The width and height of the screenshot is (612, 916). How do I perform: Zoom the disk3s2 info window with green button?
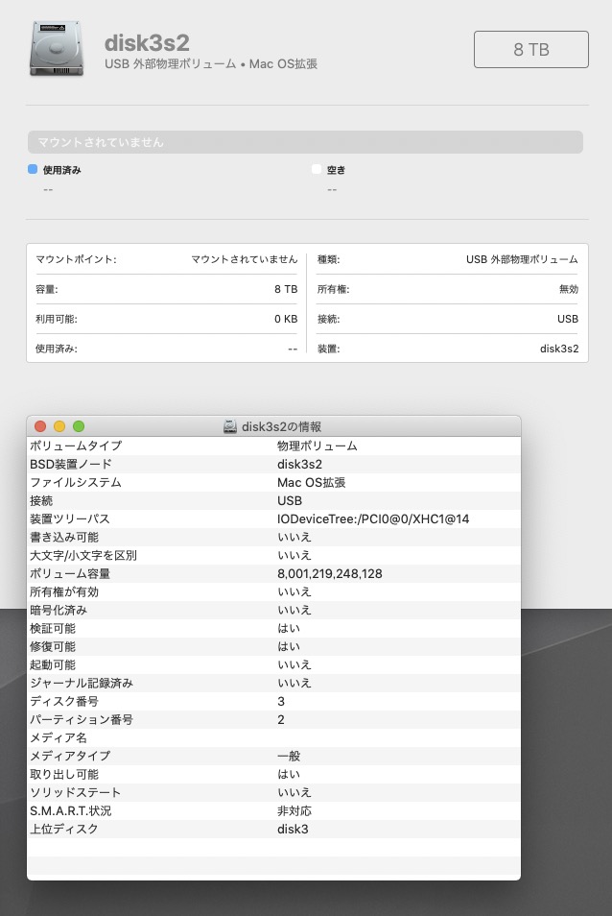pyautogui.click(x=79, y=426)
